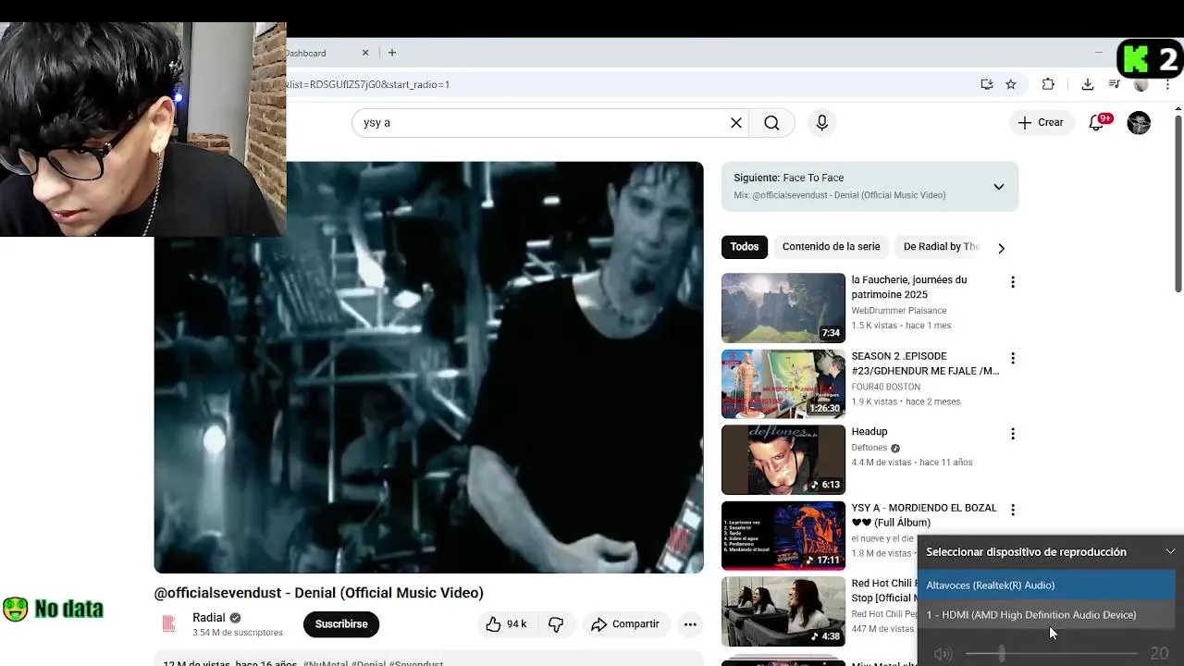Click the Deftones channel name

(869, 448)
